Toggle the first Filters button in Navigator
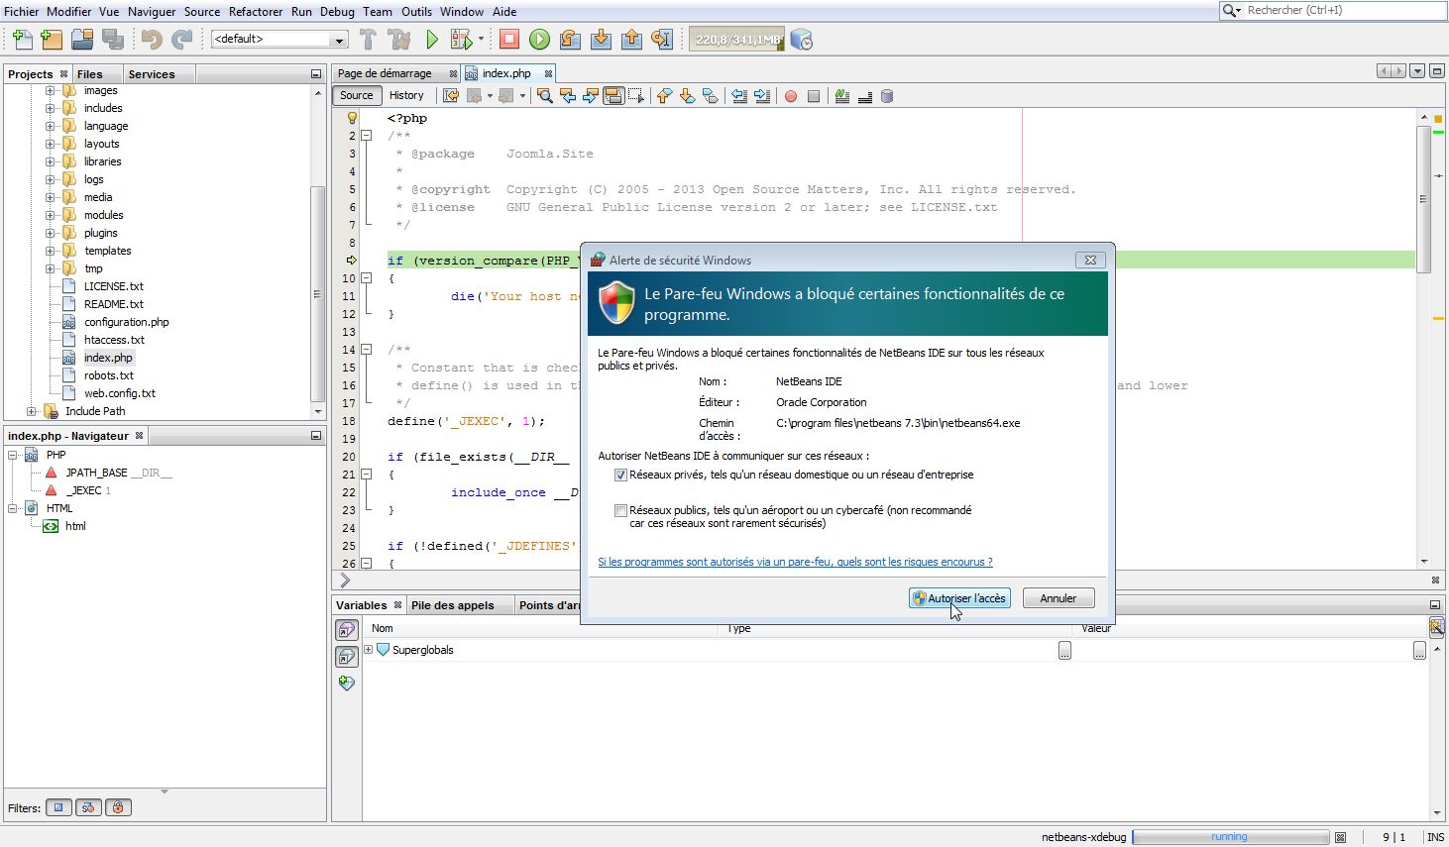The image size is (1449, 847). (x=58, y=807)
